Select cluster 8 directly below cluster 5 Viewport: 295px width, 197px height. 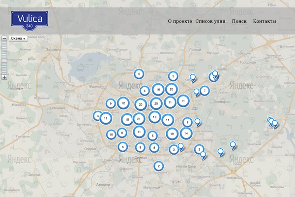pos(154,148)
